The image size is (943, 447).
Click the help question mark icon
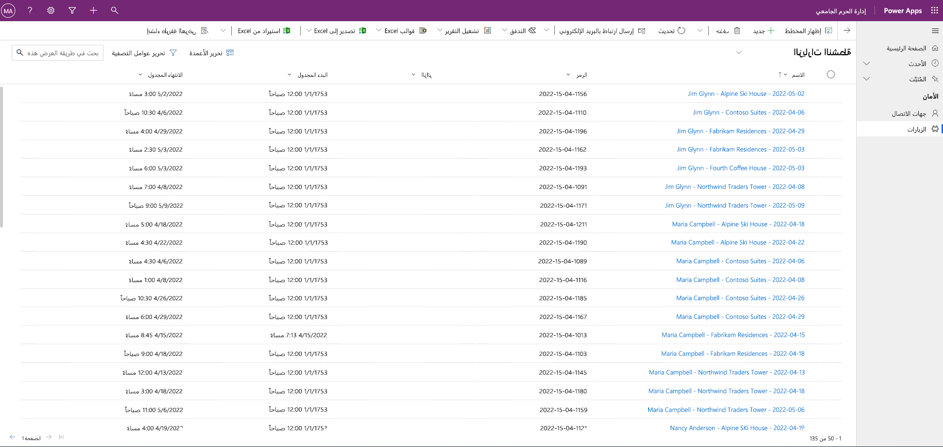coord(30,10)
